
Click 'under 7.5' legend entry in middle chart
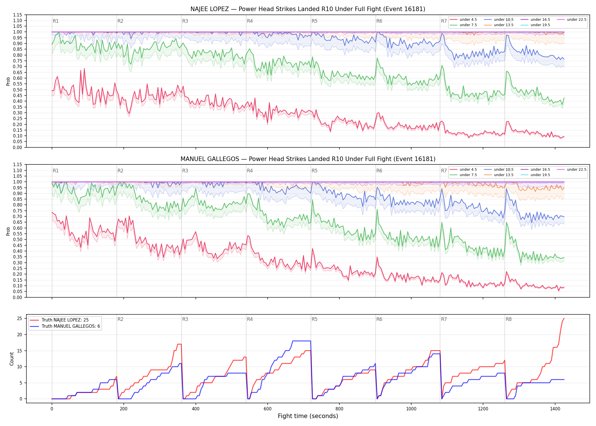pyautogui.click(x=463, y=175)
